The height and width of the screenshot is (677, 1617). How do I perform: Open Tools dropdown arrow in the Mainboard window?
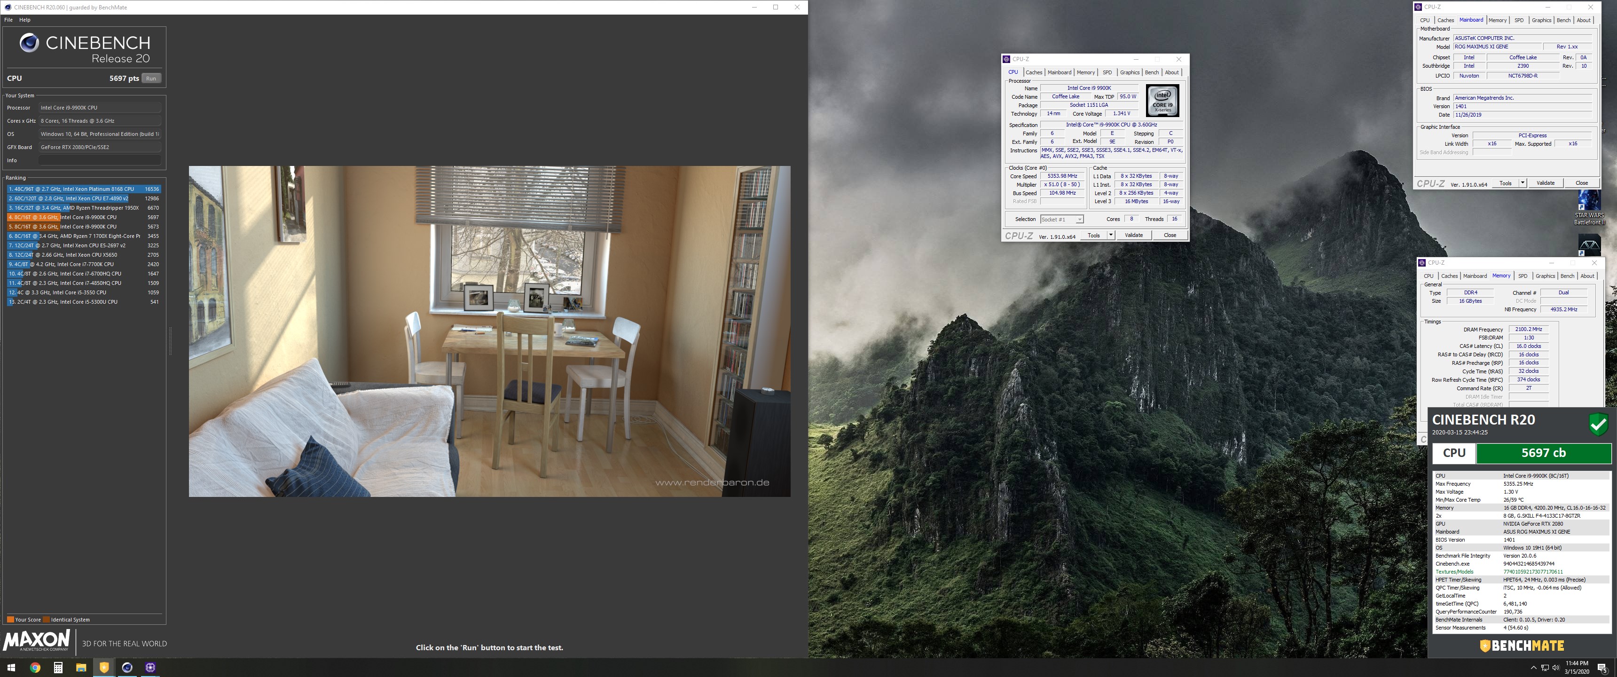tap(1522, 183)
